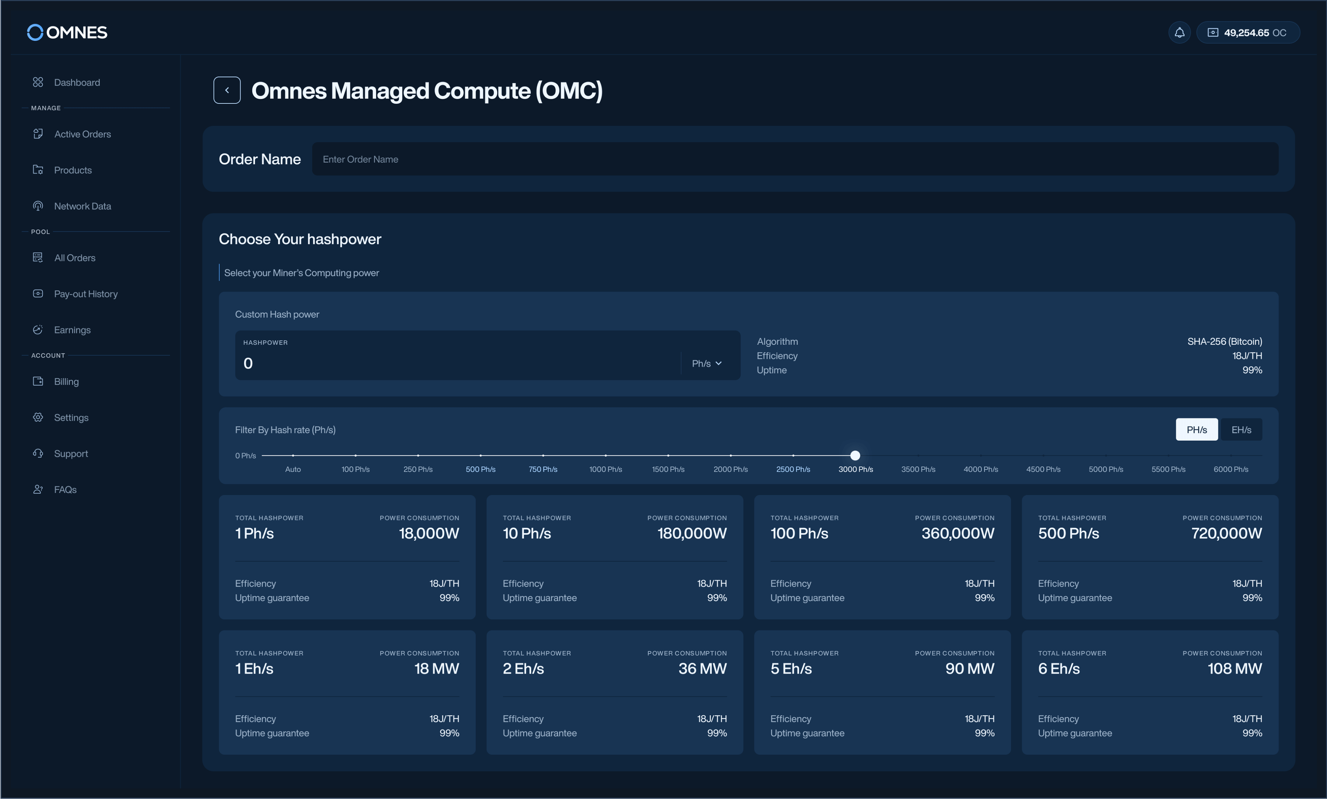Set slider to 1000 Ph/s
This screenshot has width=1327, height=799.
[x=605, y=469]
